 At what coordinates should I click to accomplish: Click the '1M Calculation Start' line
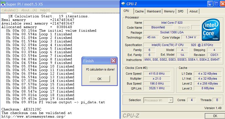tap(49, 16)
